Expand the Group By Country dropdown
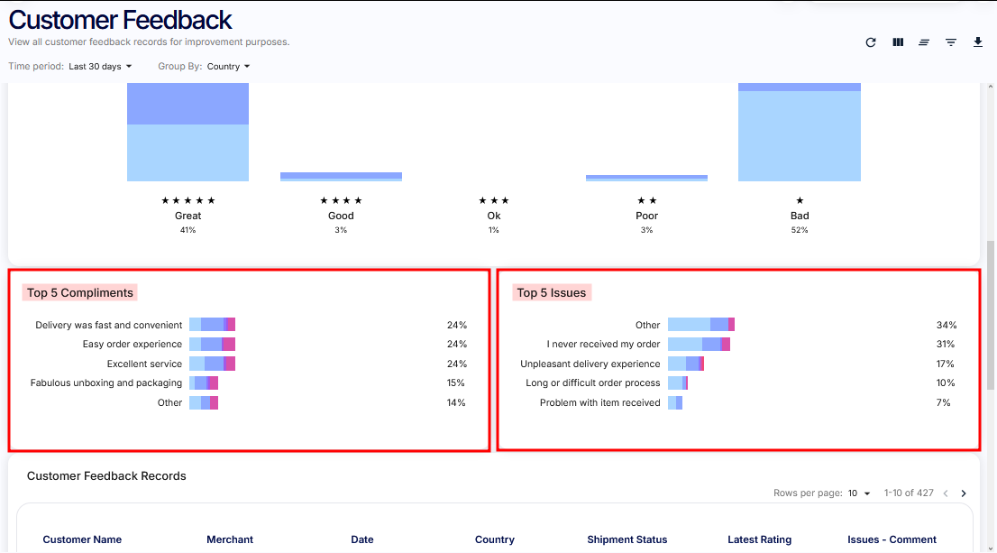The image size is (997, 553). pos(228,67)
